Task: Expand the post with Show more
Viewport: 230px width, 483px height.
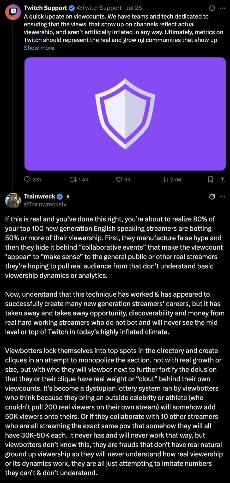Action: pyautogui.click(x=39, y=48)
